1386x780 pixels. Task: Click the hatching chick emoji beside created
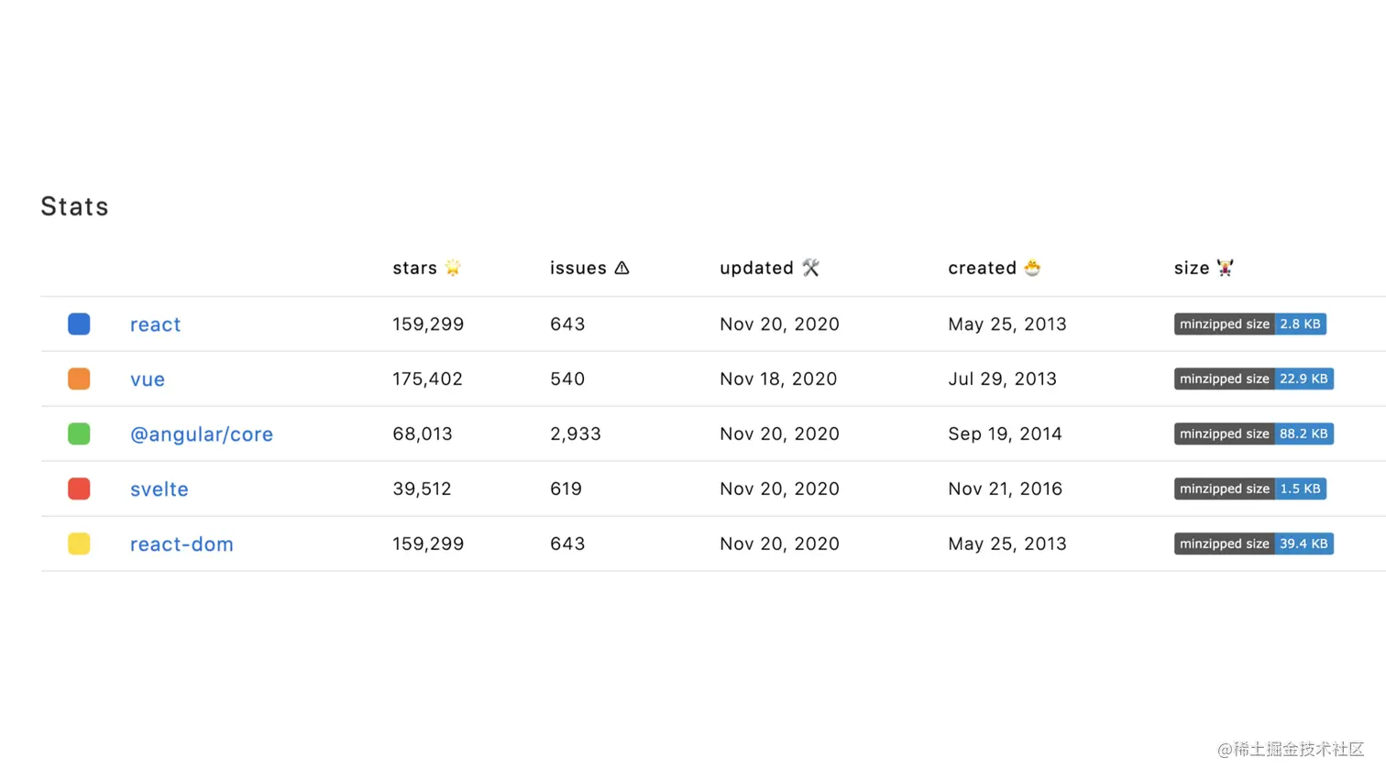(x=1032, y=268)
